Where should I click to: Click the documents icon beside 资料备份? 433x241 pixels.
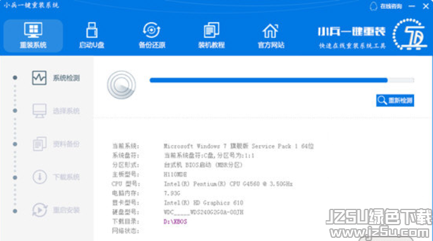pos(40,144)
